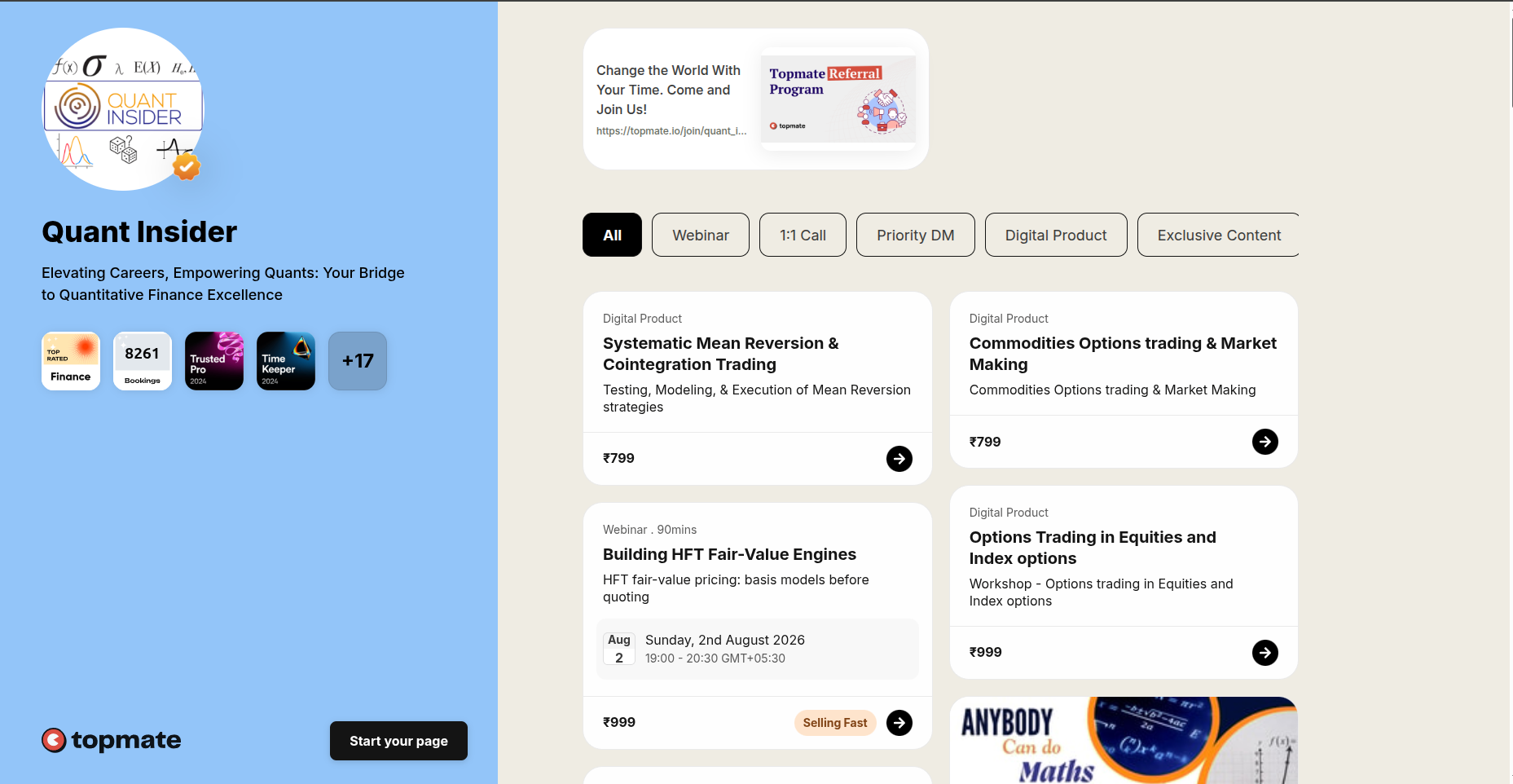Select the Webinar filter tab
The image size is (1513, 784).
tap(701, 235)
